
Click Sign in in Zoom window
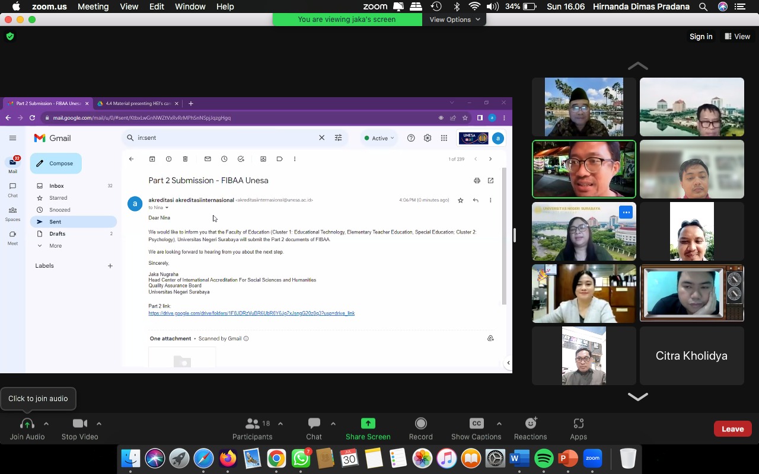coord(701,37)
